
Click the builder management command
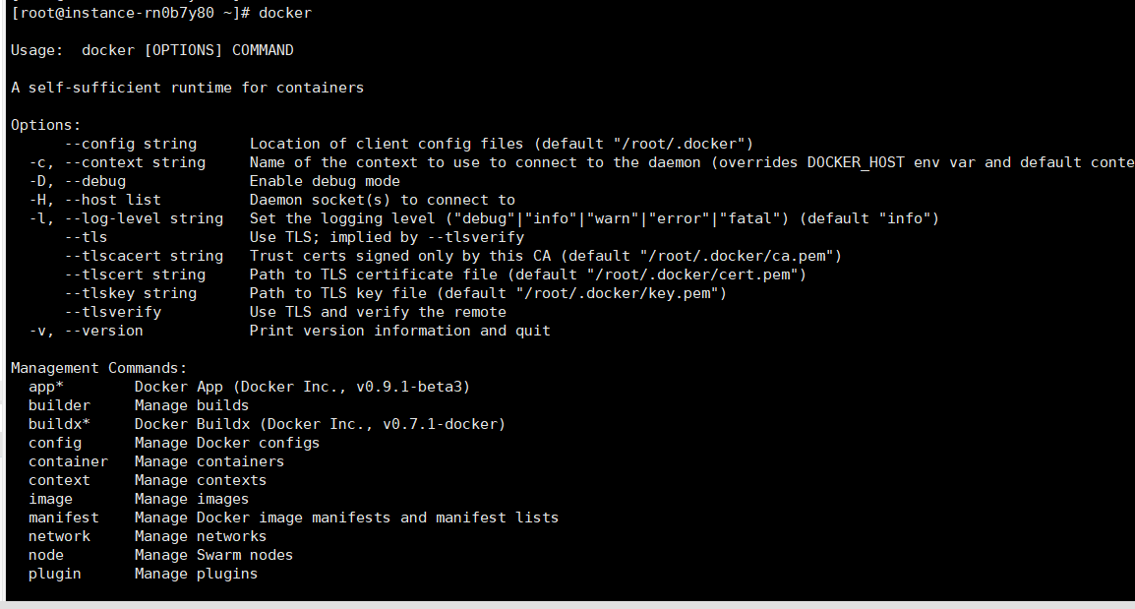pyautogui.click(x=59, y=405)
